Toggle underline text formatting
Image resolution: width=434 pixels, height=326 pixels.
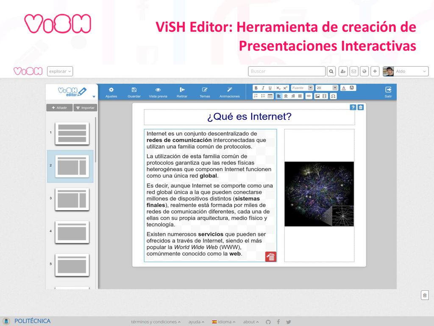tap(270, 88)
